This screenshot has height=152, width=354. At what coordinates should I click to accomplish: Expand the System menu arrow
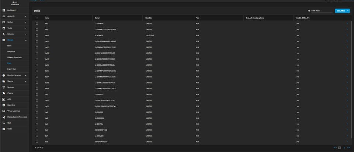[x=26, y=22]
